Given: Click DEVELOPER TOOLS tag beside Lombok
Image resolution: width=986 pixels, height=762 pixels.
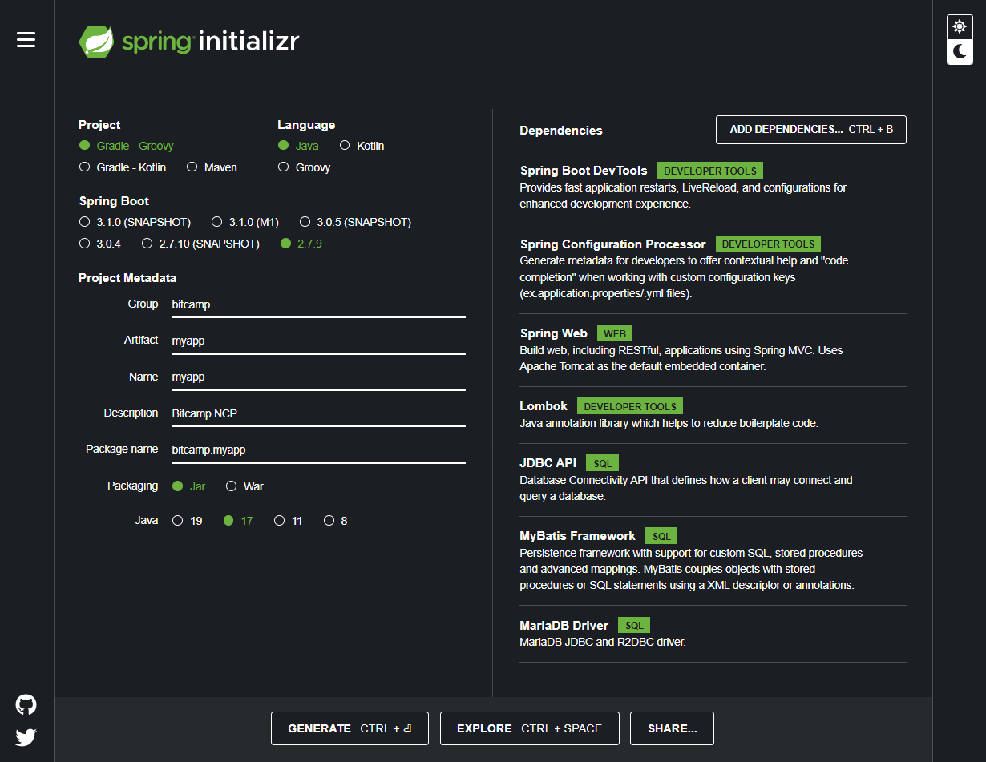Looking at the screenshot, I should (630, 406).
